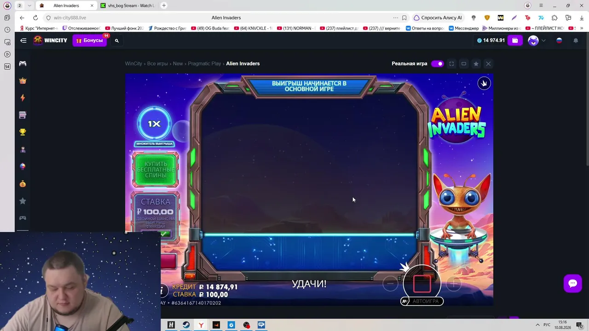Open the gamepad games category in sidebar

[23, 63]
